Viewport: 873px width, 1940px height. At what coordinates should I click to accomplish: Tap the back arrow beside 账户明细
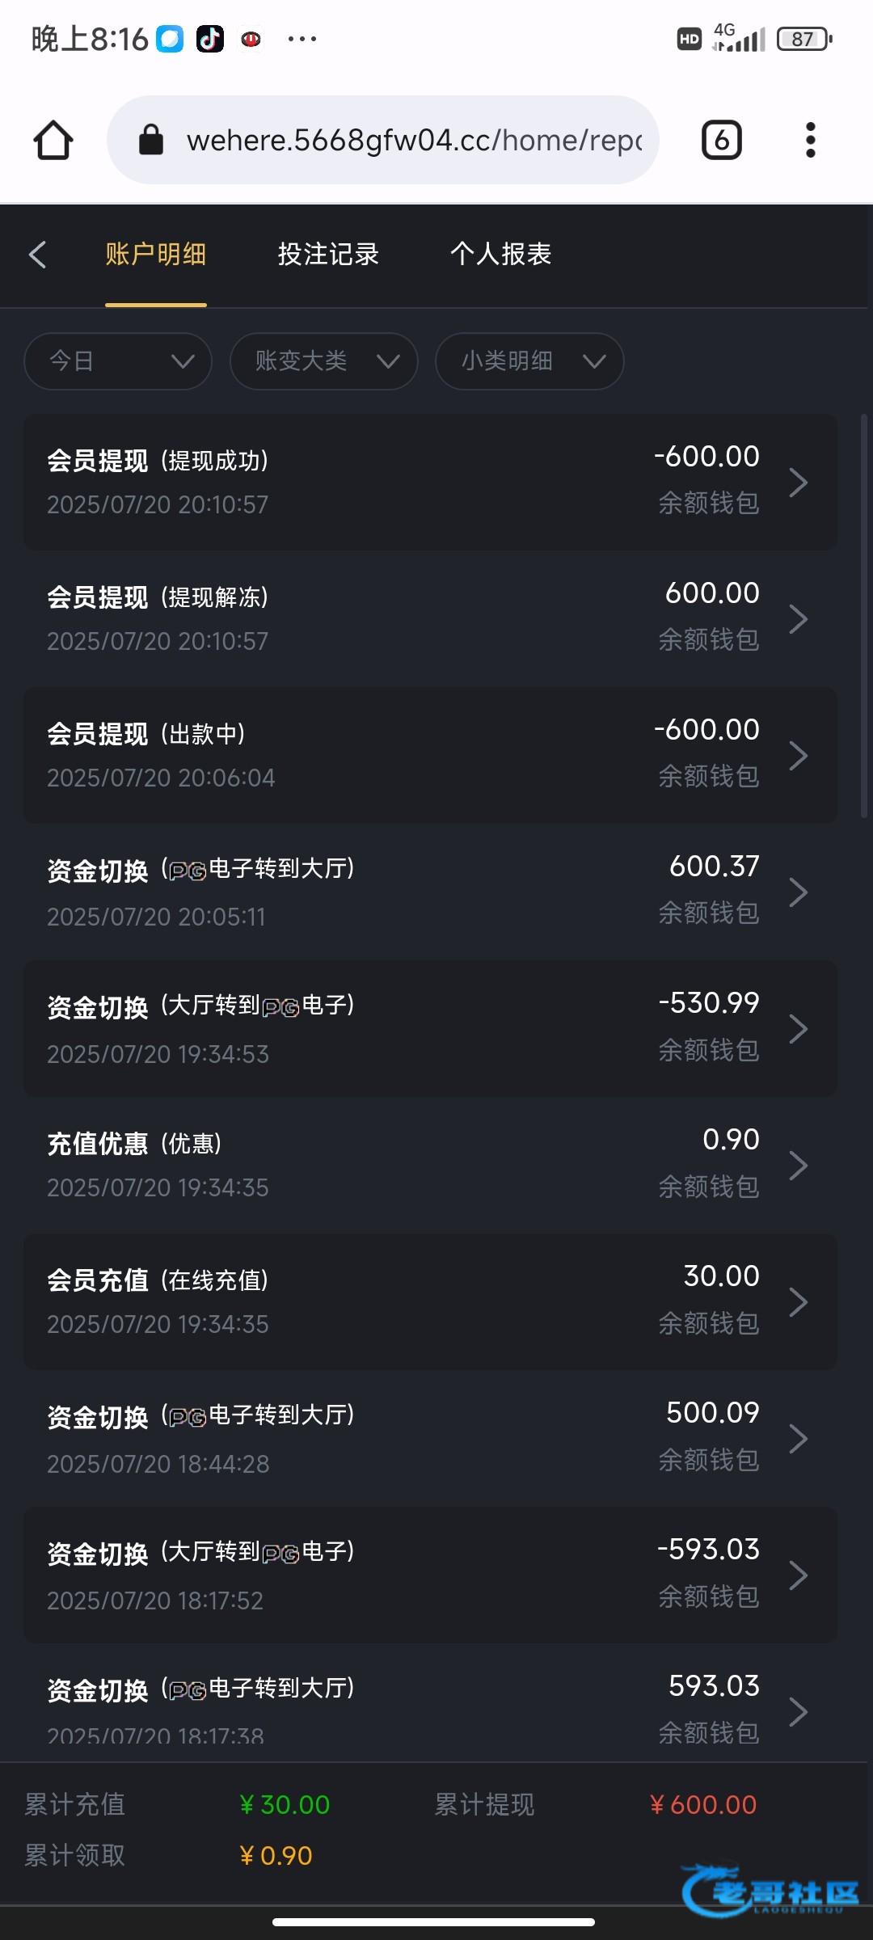(37, 255)
